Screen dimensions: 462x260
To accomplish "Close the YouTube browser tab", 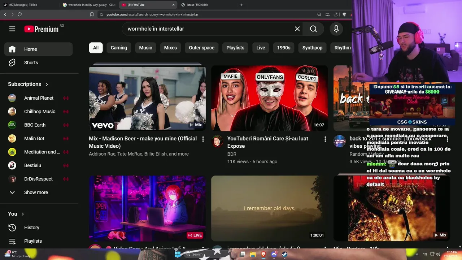I will pos(173,5).
